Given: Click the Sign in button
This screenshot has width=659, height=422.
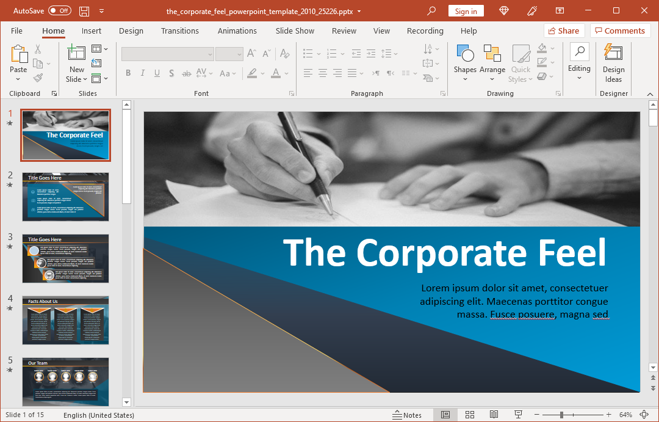Looking at the screenshot, I should click(x=466, y=10).
